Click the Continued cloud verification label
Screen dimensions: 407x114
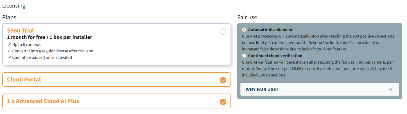tap(275, 56)
